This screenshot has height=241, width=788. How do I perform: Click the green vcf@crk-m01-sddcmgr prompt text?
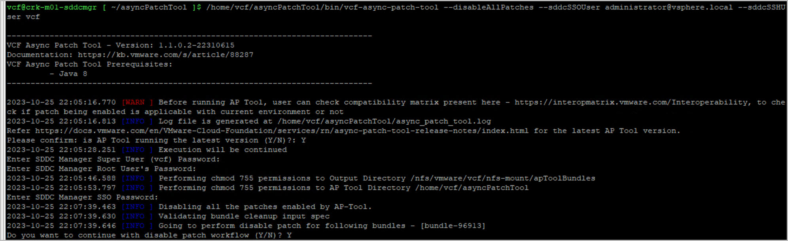(x=51, y=7)
